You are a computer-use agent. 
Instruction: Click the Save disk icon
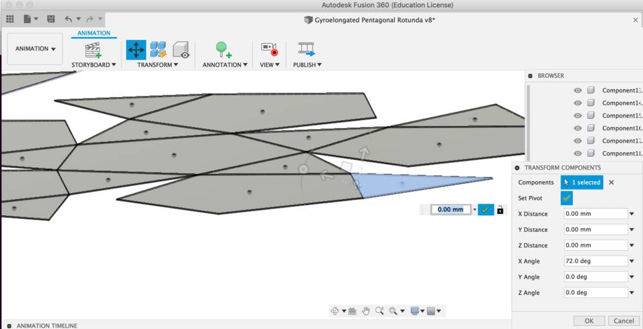pyautogui.click(x=51, y=19)
